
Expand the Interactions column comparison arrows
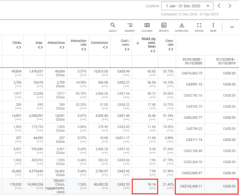(x=62, y=47)
